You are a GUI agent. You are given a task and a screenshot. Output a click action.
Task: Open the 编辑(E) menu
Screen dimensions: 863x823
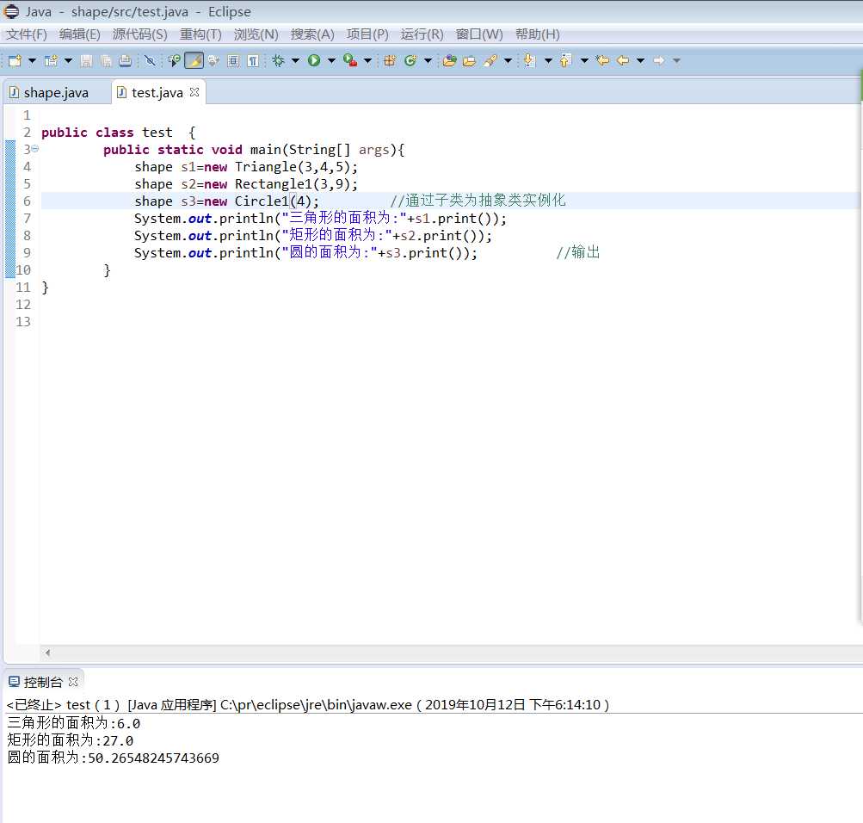tap(80, 34)
